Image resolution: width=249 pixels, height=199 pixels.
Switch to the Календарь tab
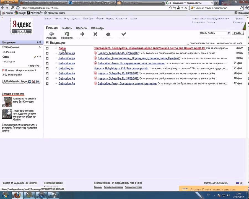(97, 28)
